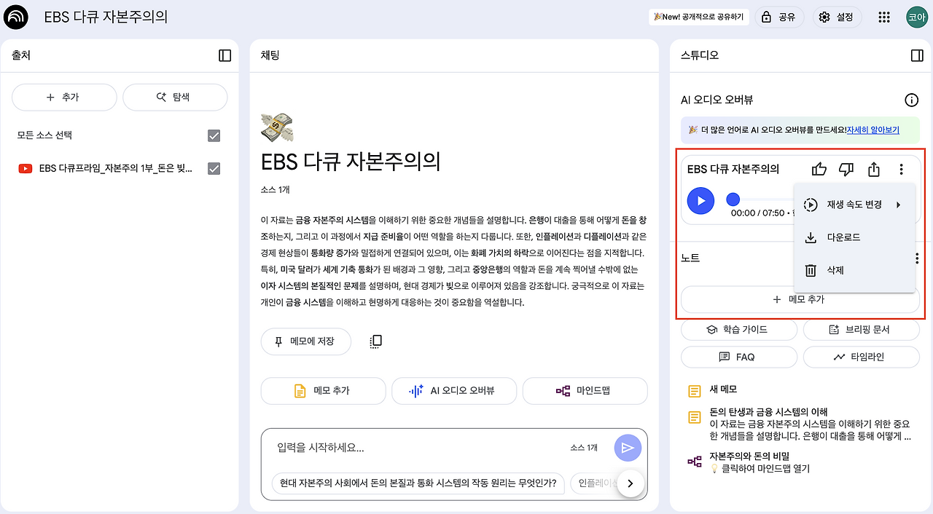
Task: Deselect the EBS 다큐프라임 YouTube source checkbox
Action: point(214,168)
